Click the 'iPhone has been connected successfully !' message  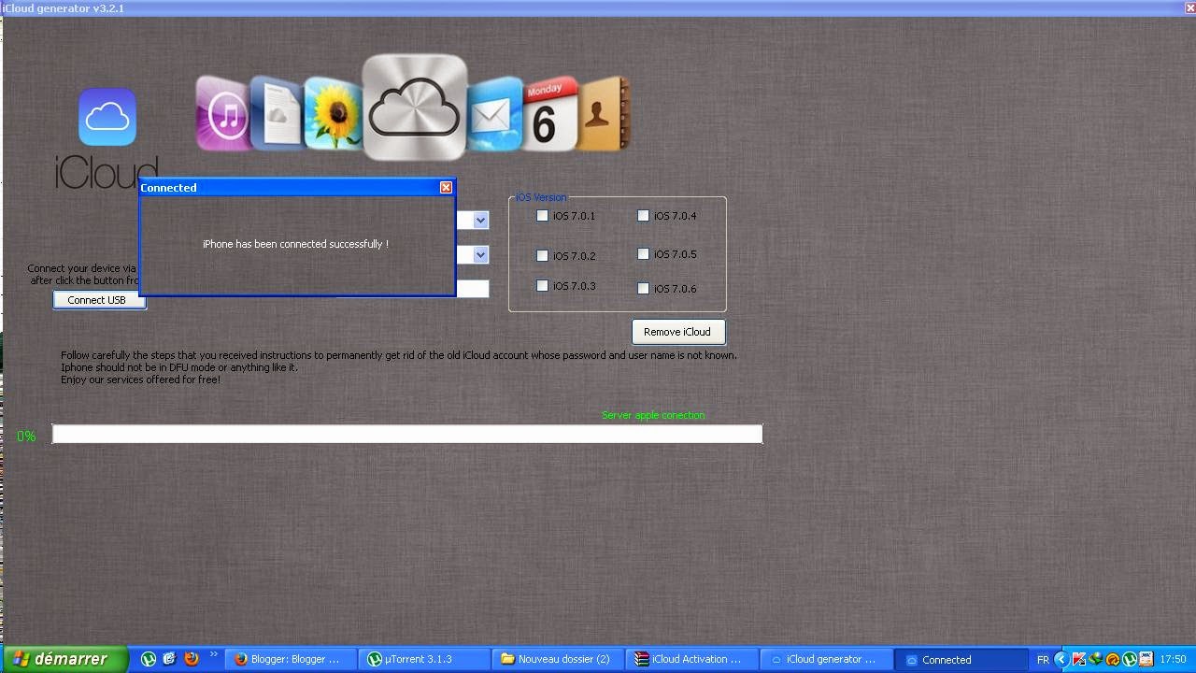point(295,244)
